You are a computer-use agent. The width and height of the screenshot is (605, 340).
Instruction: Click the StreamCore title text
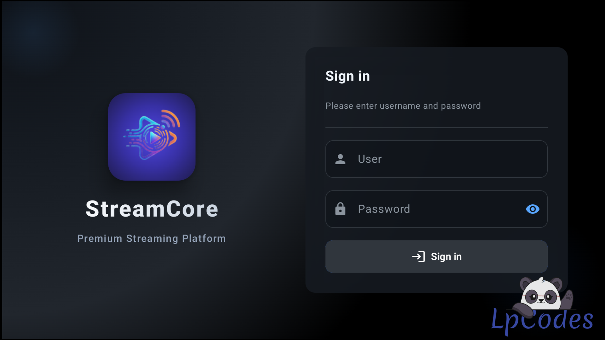(x=152, y=209)
